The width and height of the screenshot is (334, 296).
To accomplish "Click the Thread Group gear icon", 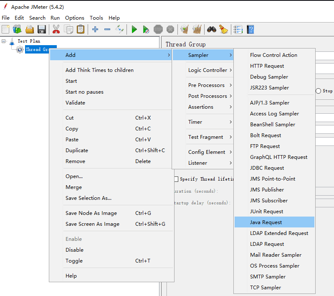I will point(20,49).
